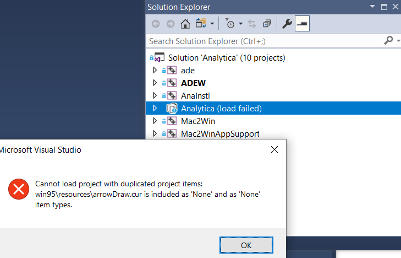Click the search magnifier icon
The width and height of the screenshot is (401, 258).
pos(388,40)
